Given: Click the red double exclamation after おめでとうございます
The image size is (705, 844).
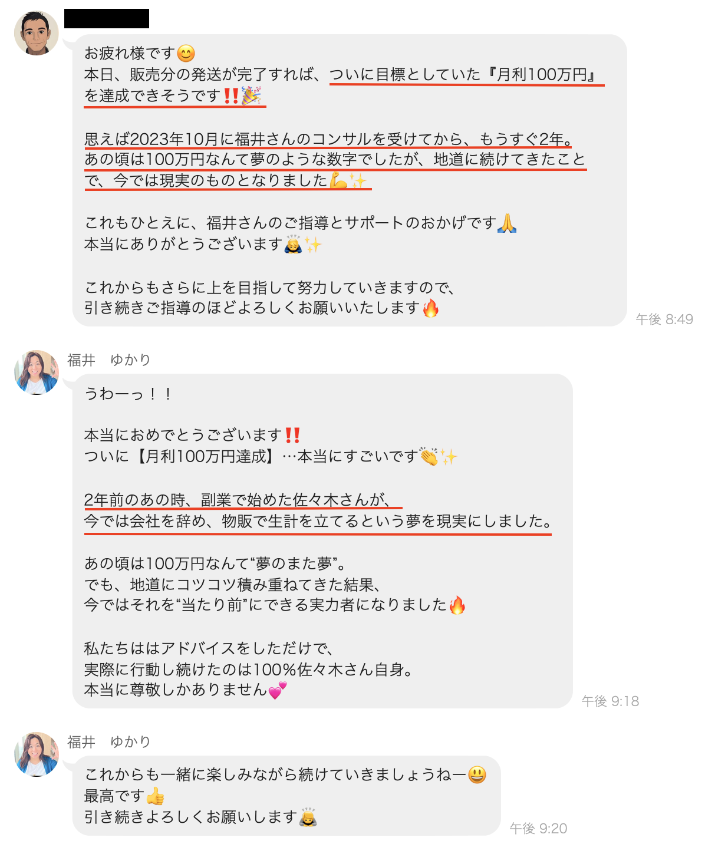Looking at the screenshot, I should [292, 436].
